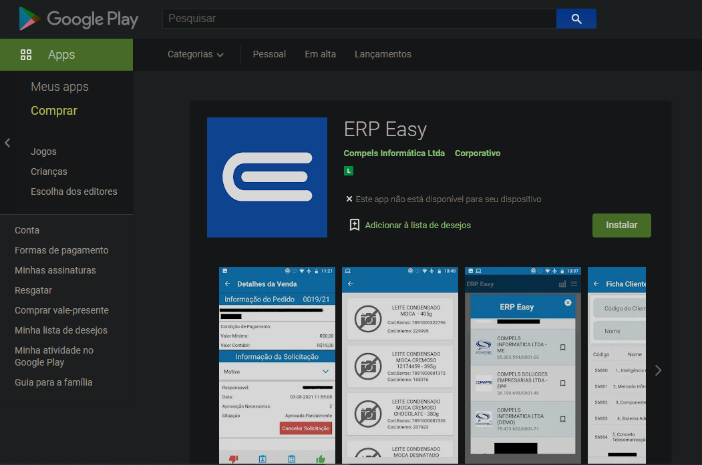
Task: Open Minha atividade no Google Play
Action: coord(53,356)
